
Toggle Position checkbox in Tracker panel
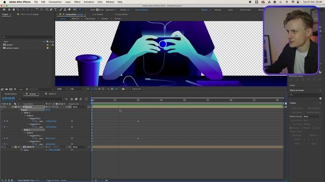click(x=290, y=128)
